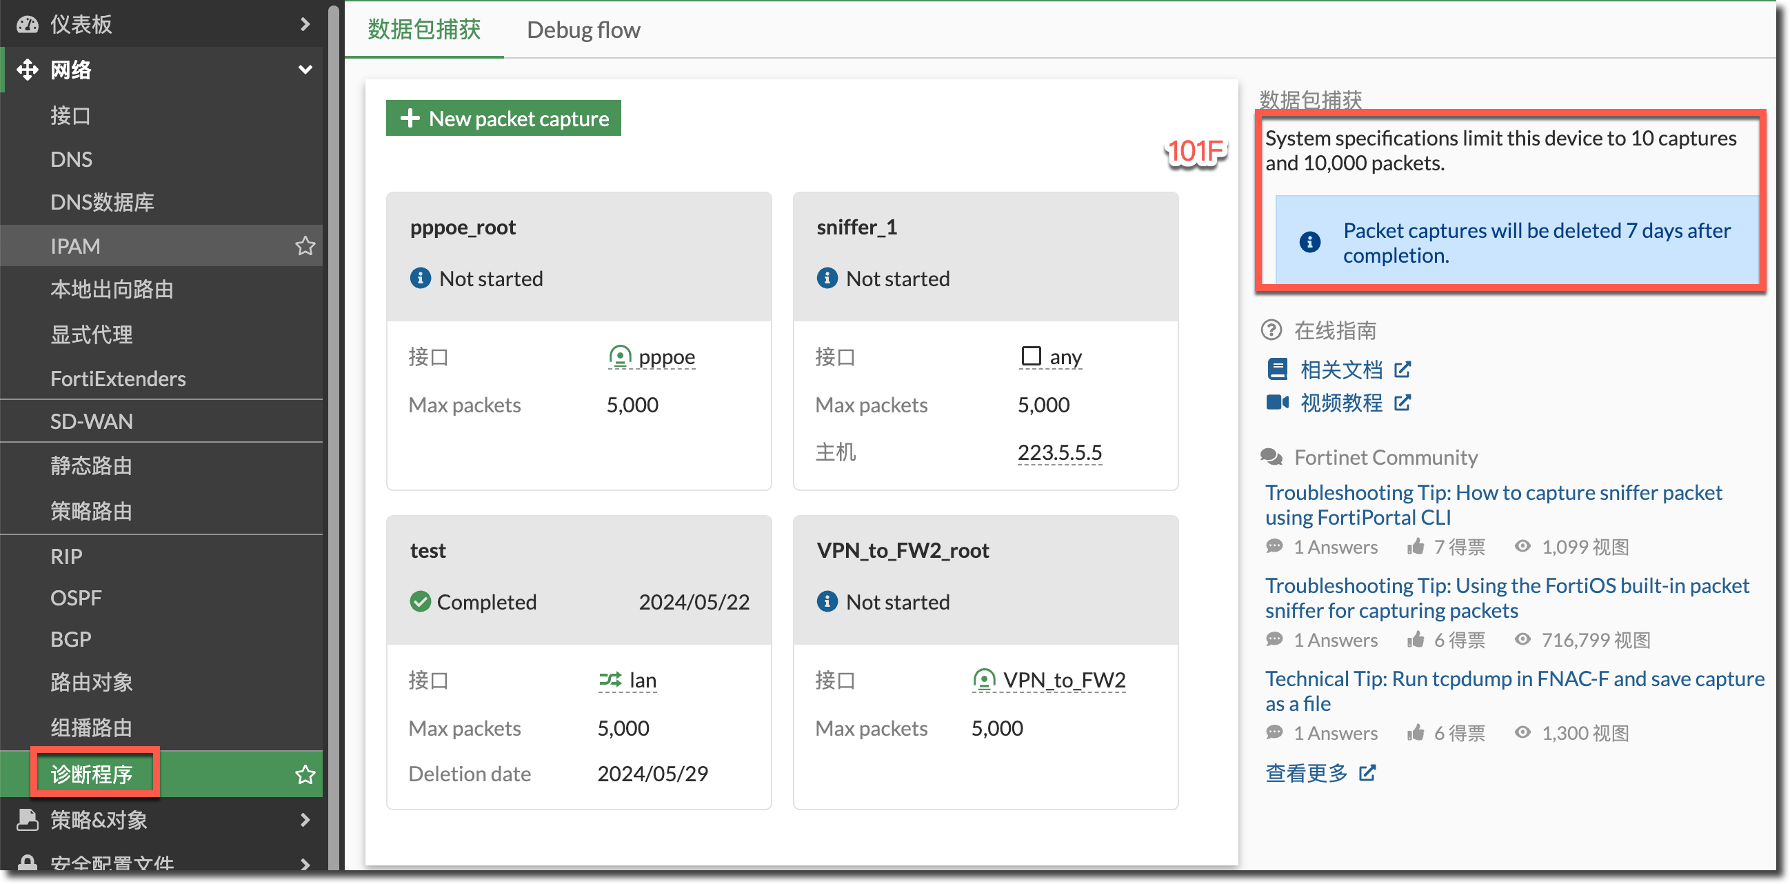Toggle favorite star on 诊断程序 item
Viewport: 1790px width, 884px height.
pos(305,774)
